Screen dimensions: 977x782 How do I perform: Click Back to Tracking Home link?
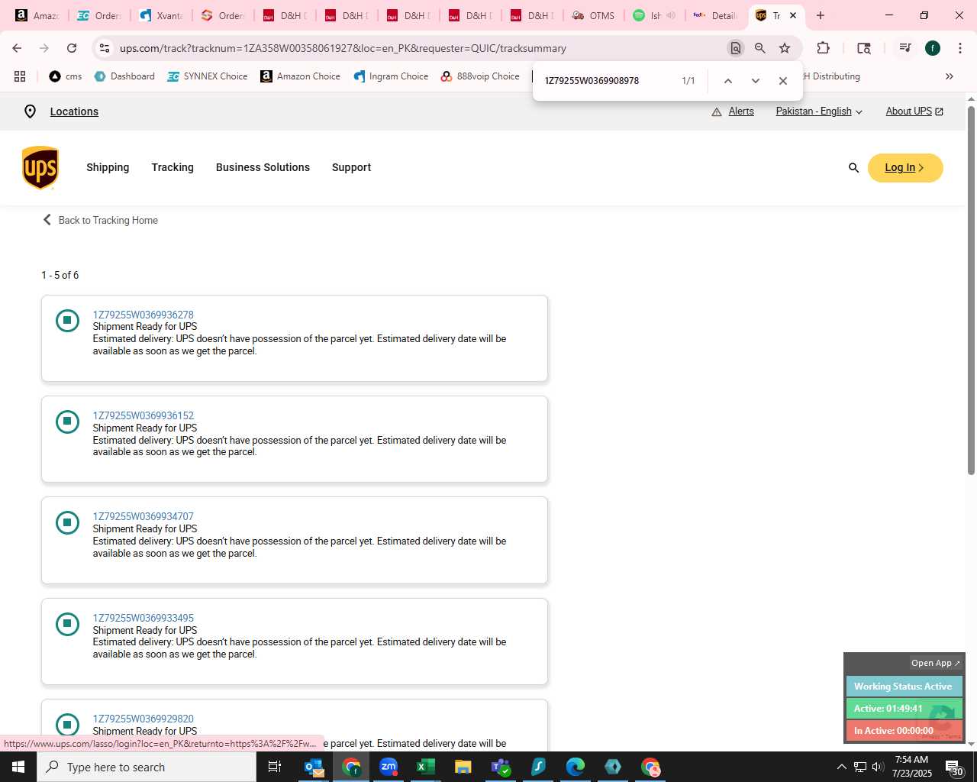pos(100,220)
